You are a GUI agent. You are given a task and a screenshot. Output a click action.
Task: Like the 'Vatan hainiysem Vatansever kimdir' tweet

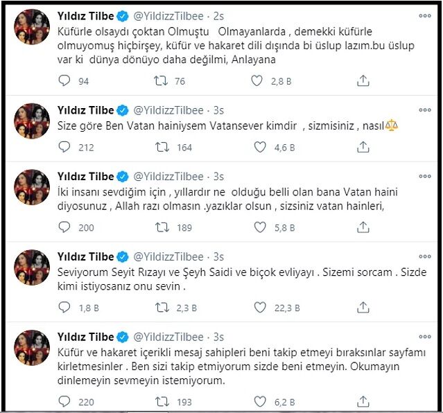(261, 148)
